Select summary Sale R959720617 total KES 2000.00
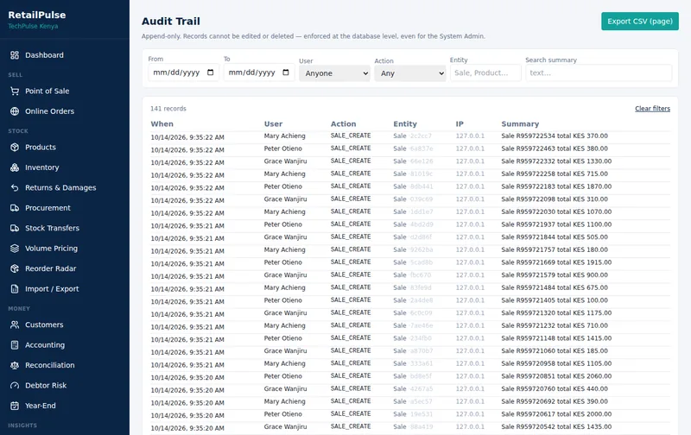Screen dimensions: 691x435 [556, 414]
